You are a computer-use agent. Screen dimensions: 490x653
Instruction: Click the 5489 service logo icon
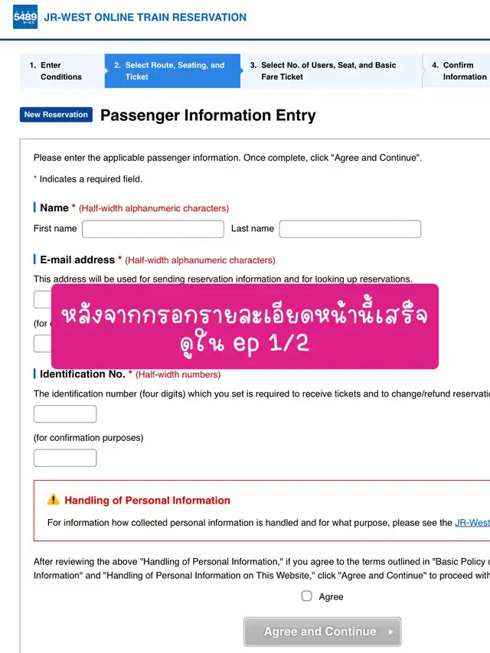tap(25, 17)
